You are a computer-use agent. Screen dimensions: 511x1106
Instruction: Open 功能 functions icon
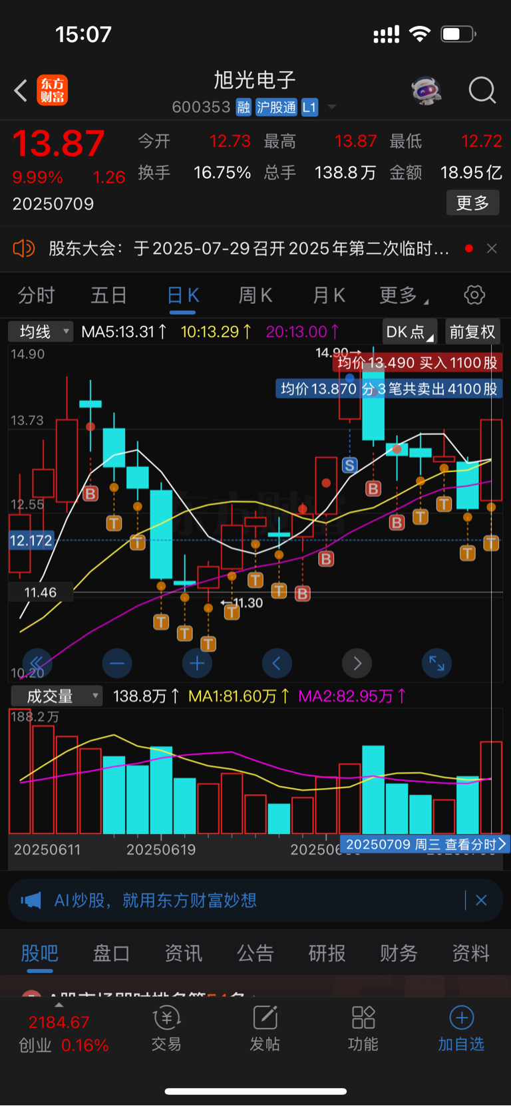coord(363,1028)
